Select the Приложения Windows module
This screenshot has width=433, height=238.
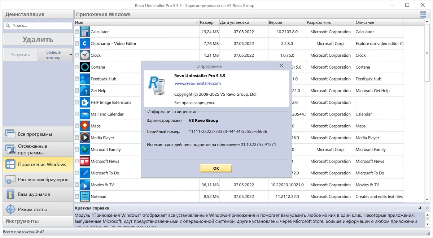tap(38, 164)
